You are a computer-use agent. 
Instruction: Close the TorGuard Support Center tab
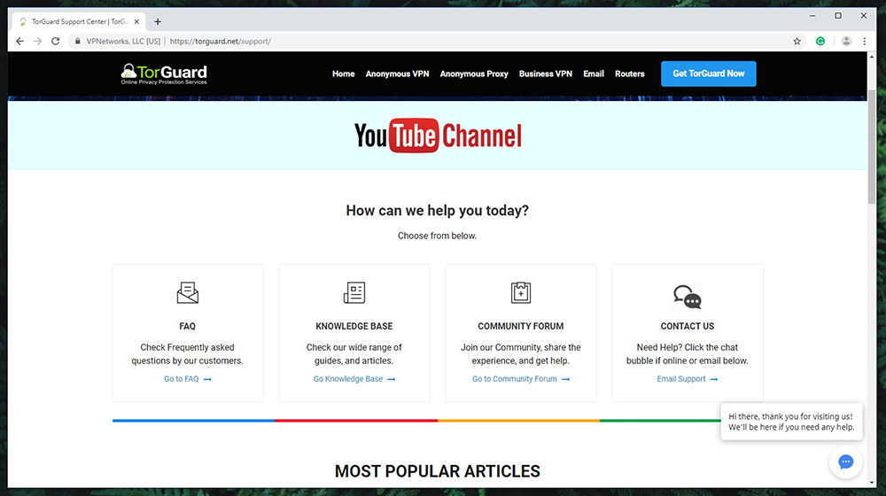tap(136, 21)
